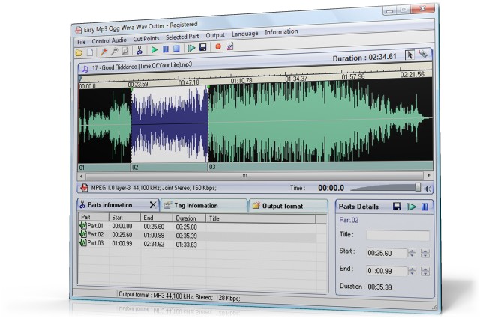Click the scissors cut icon in toolbar
Image resolution: width=480 pixels, height=318 pixels.
point(139,50)
